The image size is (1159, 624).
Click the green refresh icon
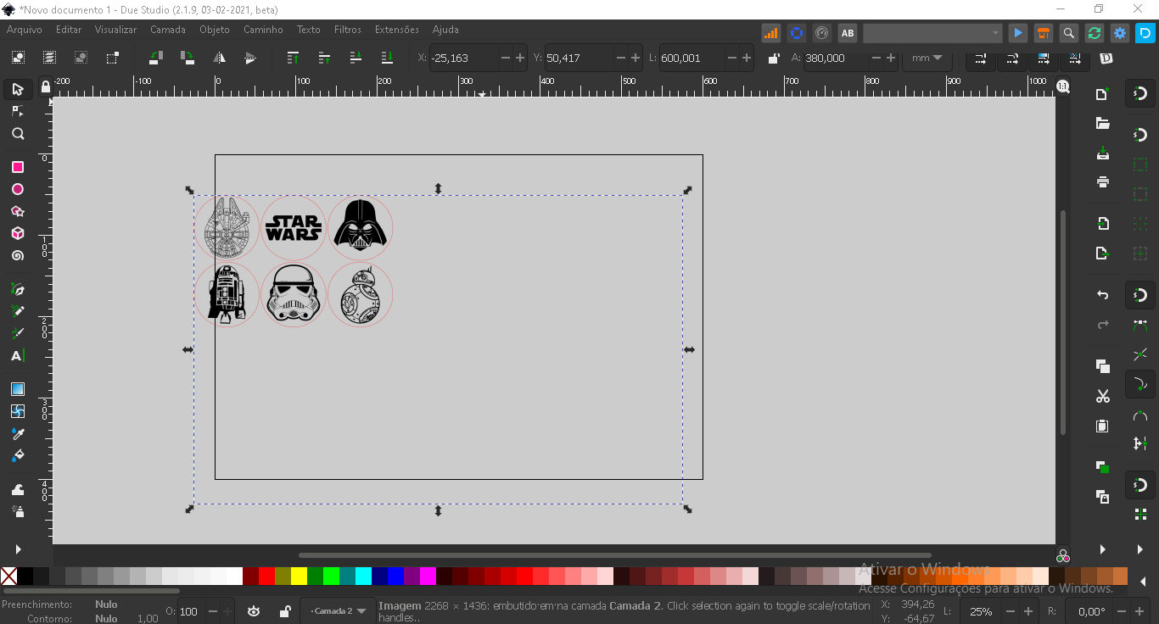click(x=1095, y=33)
